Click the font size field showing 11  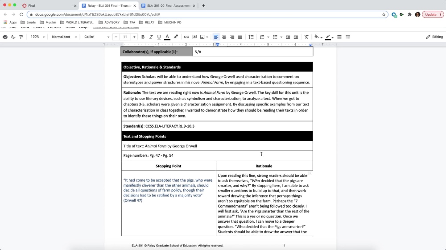coord(125,37)
